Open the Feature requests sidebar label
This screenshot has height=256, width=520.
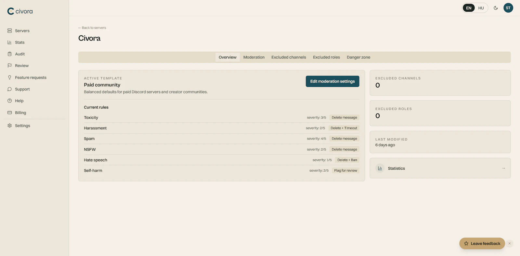31,78
